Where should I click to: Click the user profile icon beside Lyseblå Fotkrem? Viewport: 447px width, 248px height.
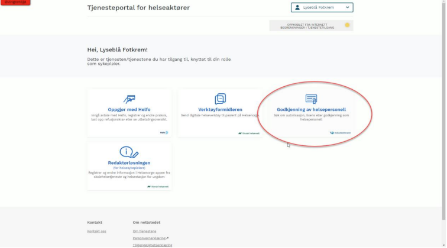click(297, 8)
